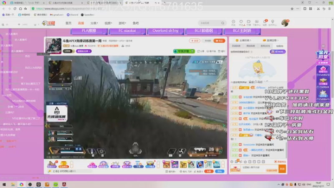
Task: Open the Discord bookmark
Action: [x=72, y=15]
